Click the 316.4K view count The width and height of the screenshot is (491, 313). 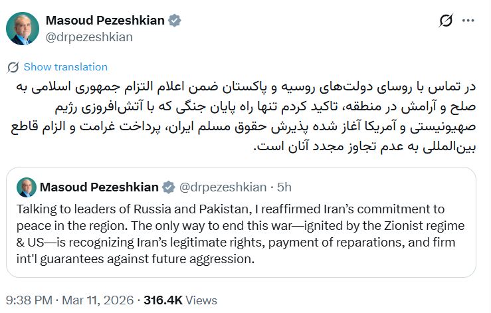click(x=163, y=300)
